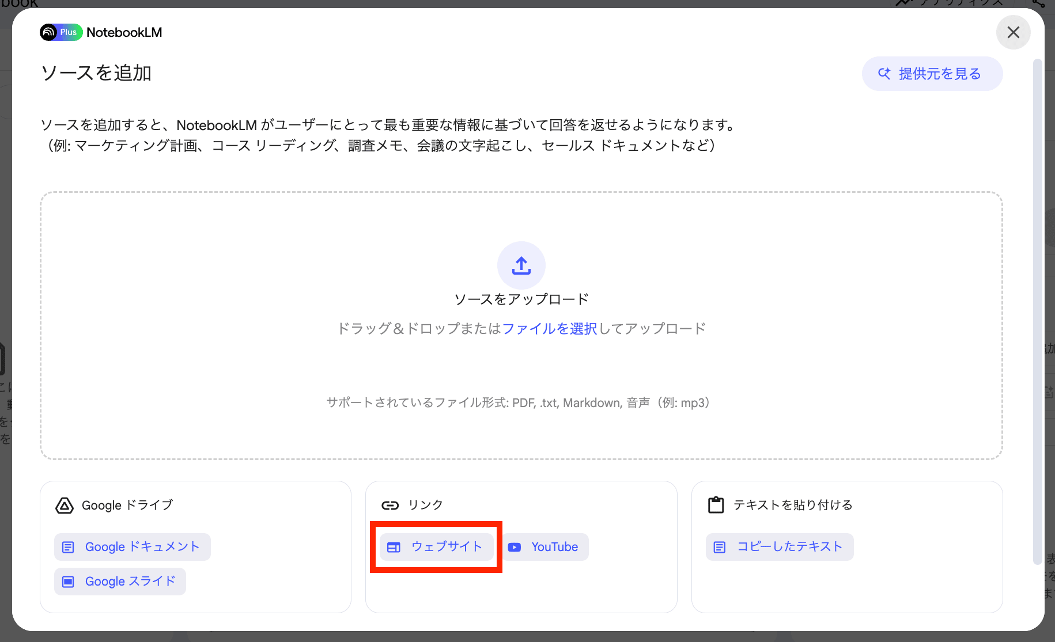Click the supported file formats text
The height and width of the screenshot is (642, 1055).
tap(517, 403)
